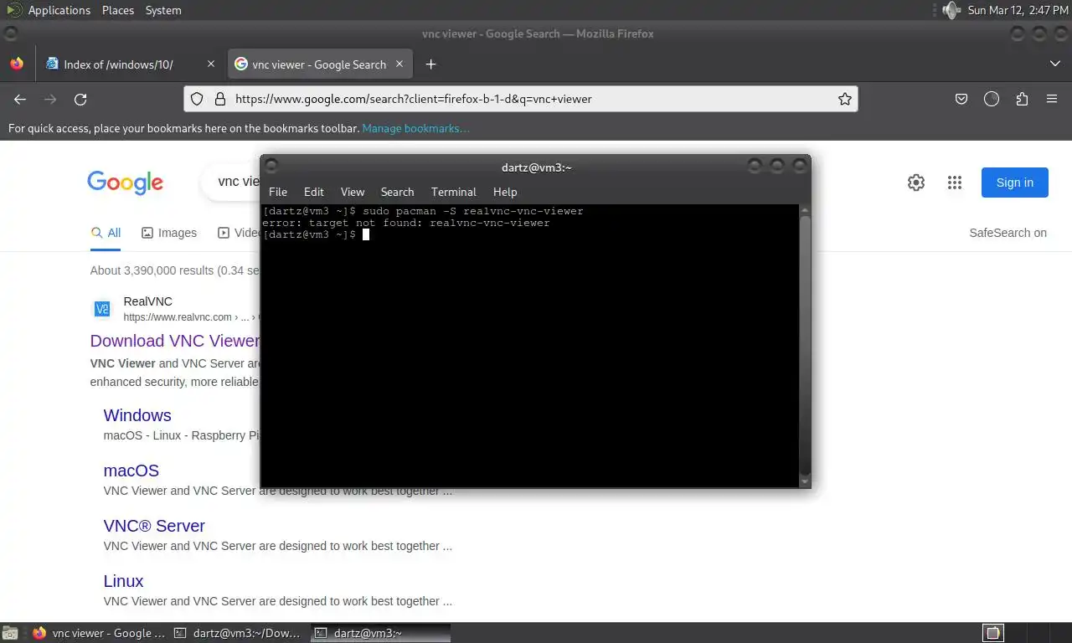
Task: Open the VNC® Server sitelink
Action: tap(154, 526)
